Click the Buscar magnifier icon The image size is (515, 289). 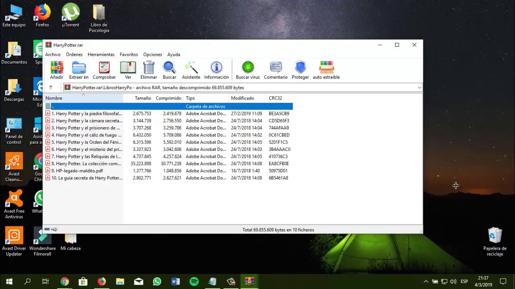pyautogui.click(x=169, y=70)
